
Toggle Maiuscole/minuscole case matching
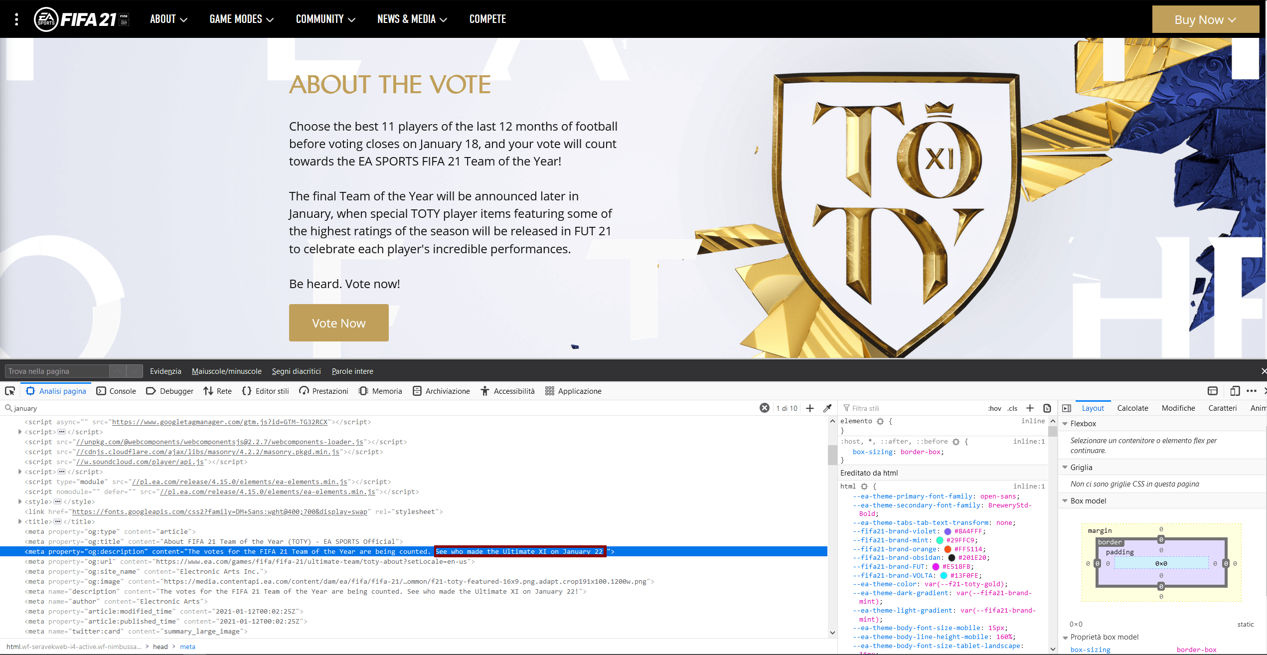227,371
